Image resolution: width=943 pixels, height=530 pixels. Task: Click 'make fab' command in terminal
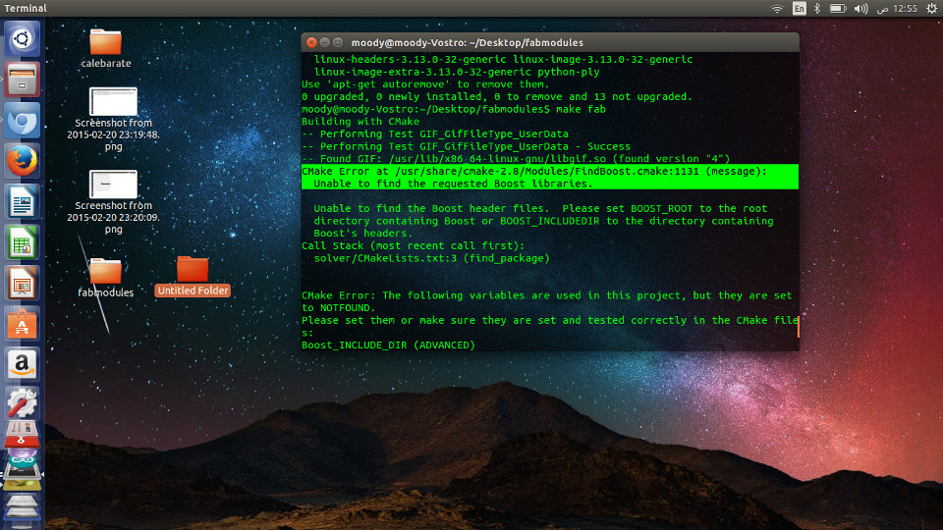pos(581,109)
